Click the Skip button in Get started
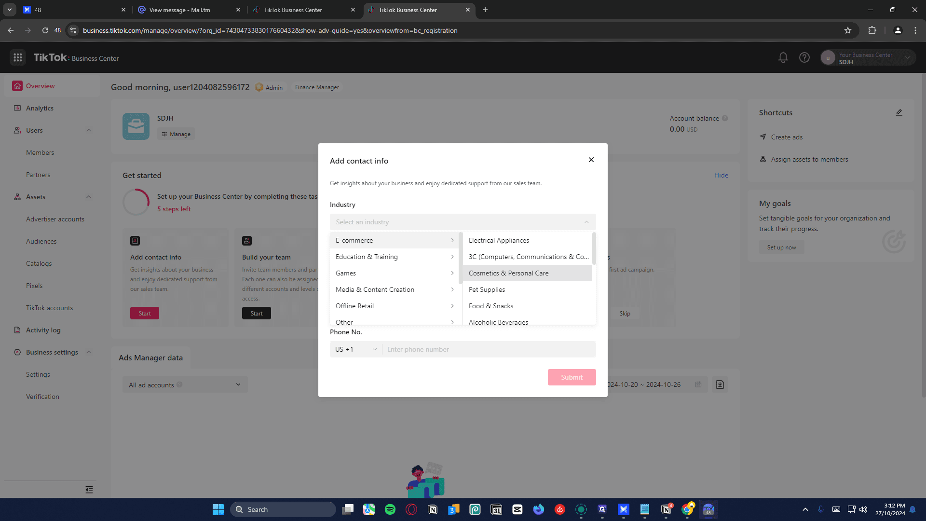Image resolution: width=926 pixels, height=521 pixels. 625,313
